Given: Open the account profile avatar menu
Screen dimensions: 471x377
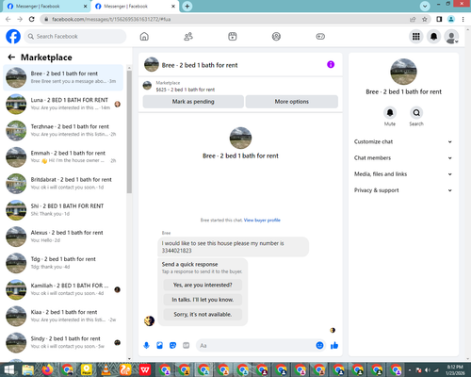Looking at the screenshot, I should pyautogui.click(x=451, y=37).
